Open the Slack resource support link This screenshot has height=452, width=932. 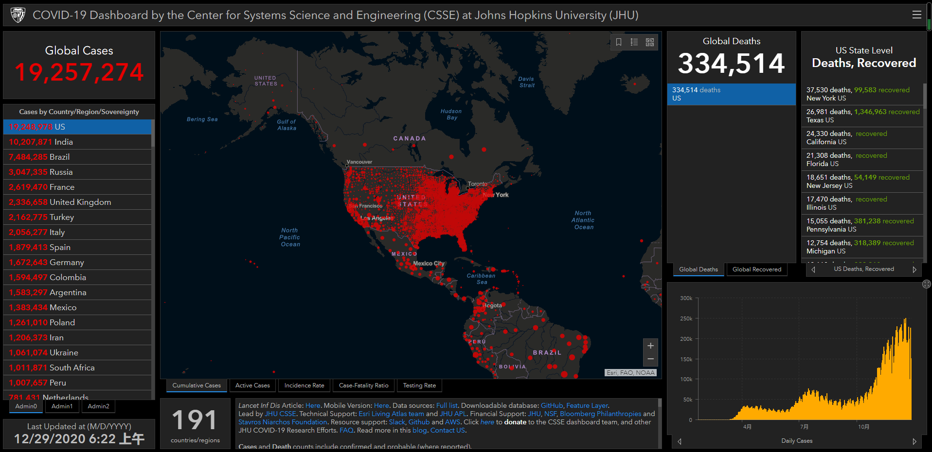click(x=397, y=422)
